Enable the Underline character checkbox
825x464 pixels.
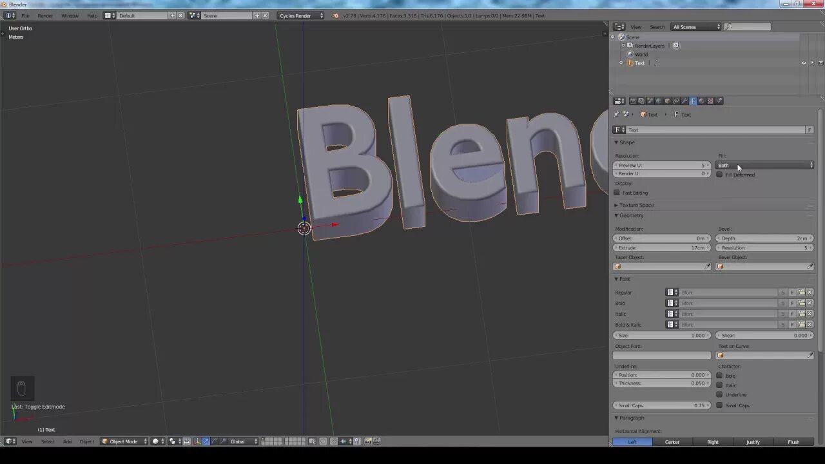coord(719,395)
